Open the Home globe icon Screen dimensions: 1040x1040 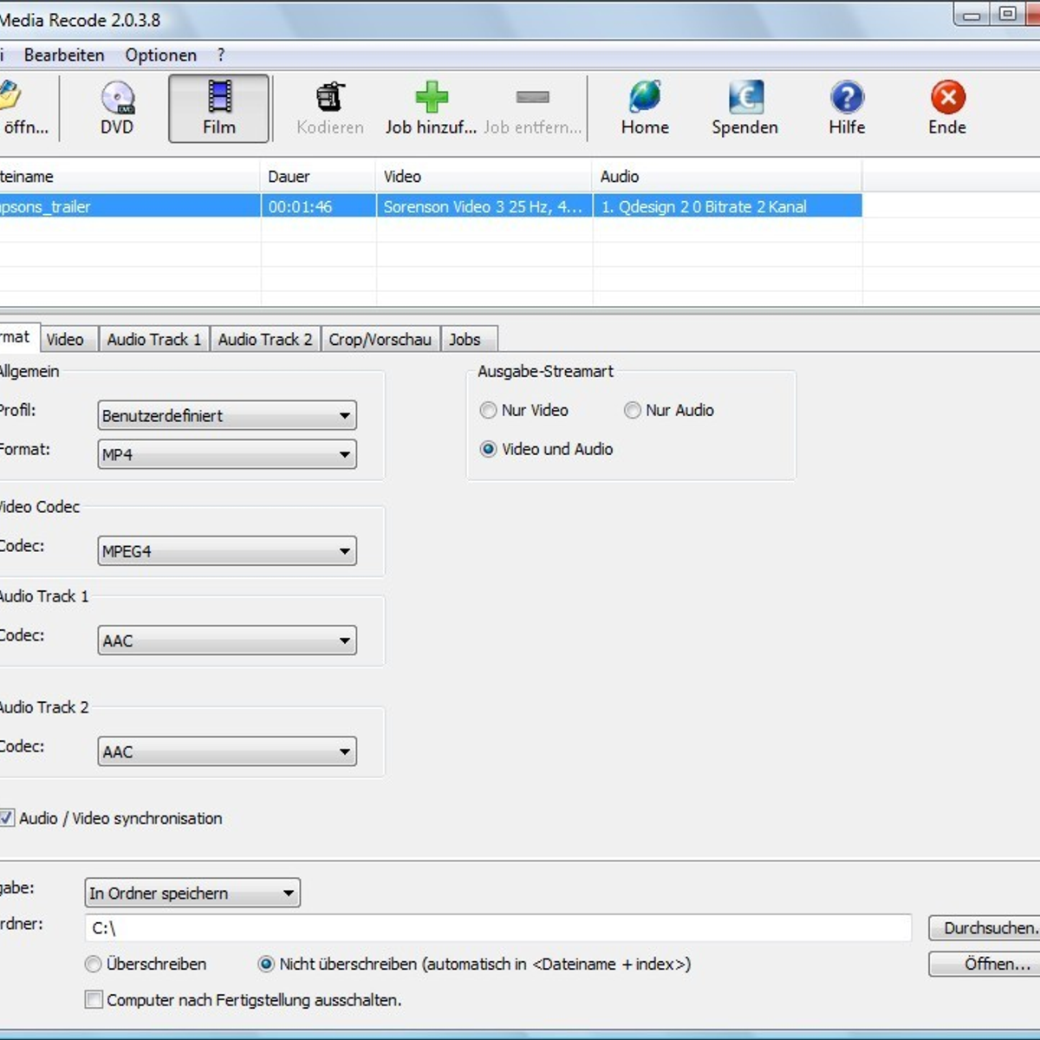645,97
